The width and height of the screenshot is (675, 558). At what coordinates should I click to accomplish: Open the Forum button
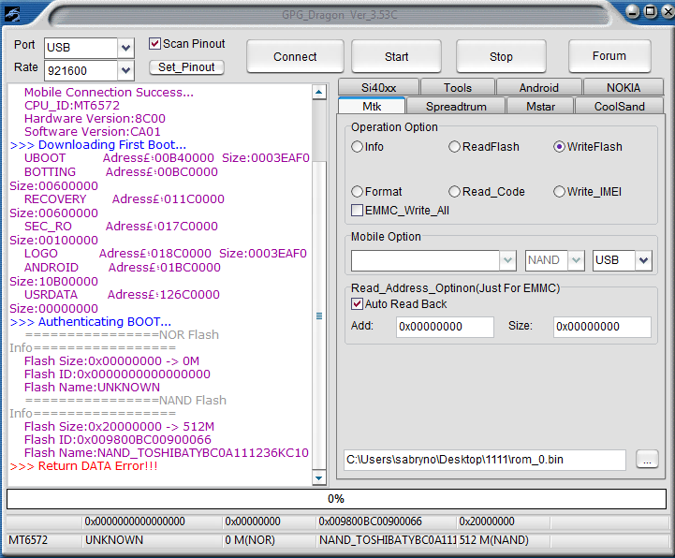[609, 56]
